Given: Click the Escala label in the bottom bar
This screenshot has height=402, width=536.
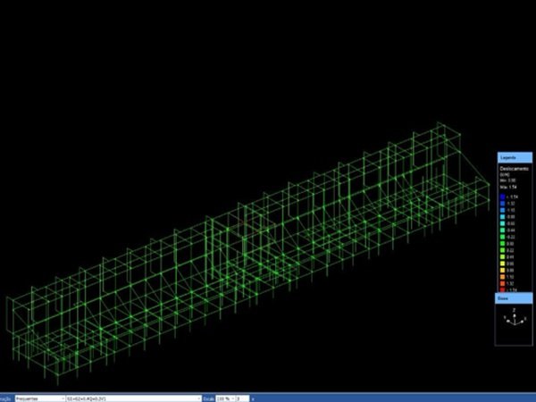Looking at the screenshot, I should pyautogui.click(x=208, y=398).
